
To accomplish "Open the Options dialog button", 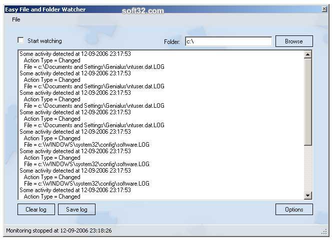I will coord(294,210).
